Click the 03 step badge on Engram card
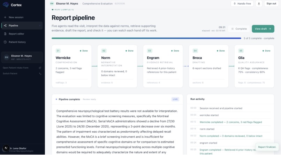The height and width of the screenshot is (155, 281). (x=150, y=51)
